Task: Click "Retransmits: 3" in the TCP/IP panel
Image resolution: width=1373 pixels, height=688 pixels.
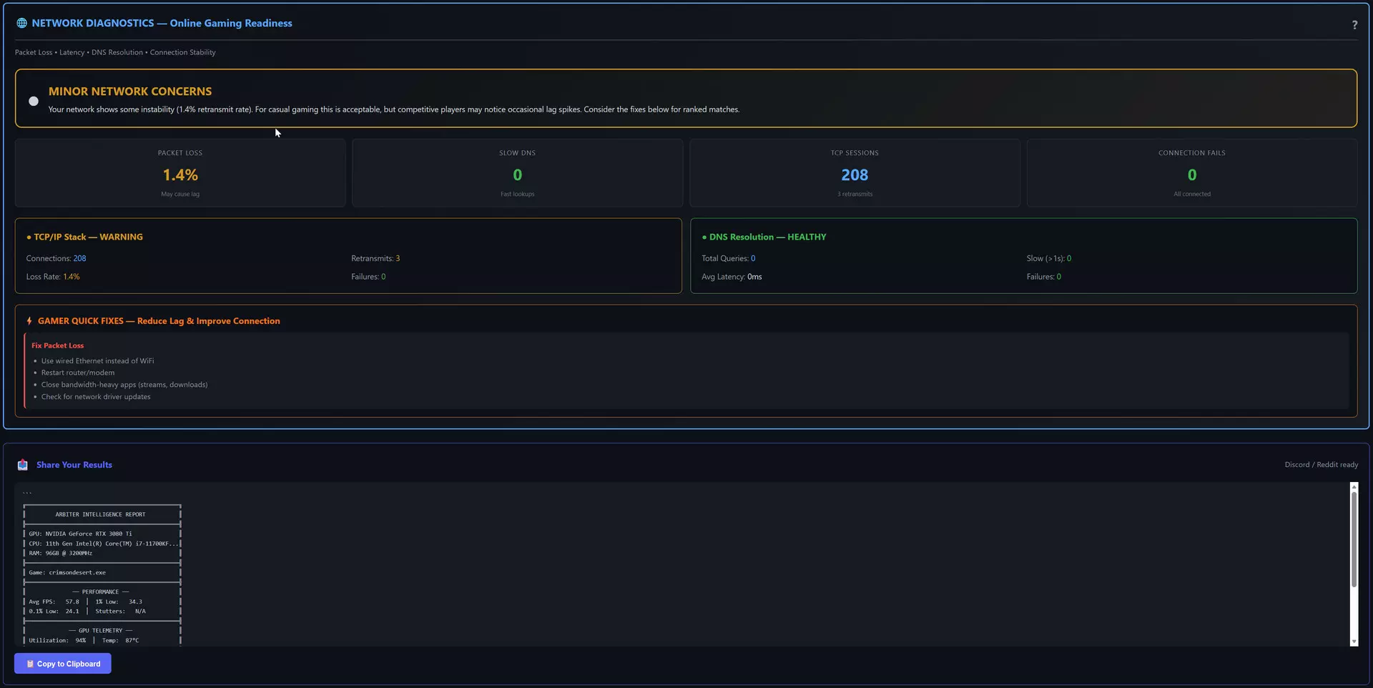Action: click(x=375, y=258)
